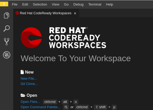The image size is (153, 110).
Task: Open the Edit menu
Action: [x=25, y=4]
